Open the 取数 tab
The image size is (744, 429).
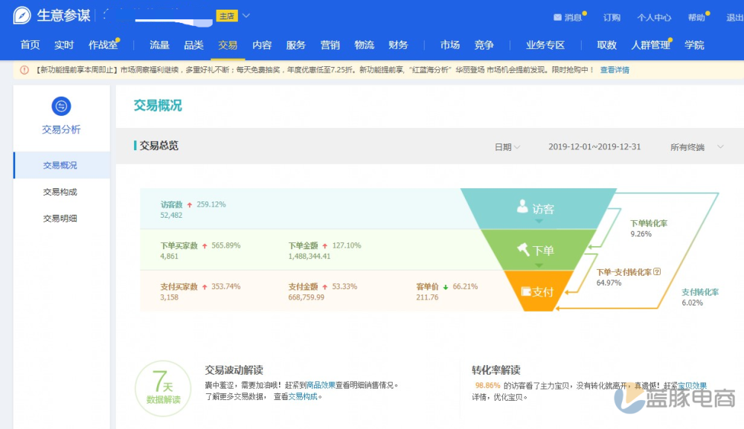(607, 45)
